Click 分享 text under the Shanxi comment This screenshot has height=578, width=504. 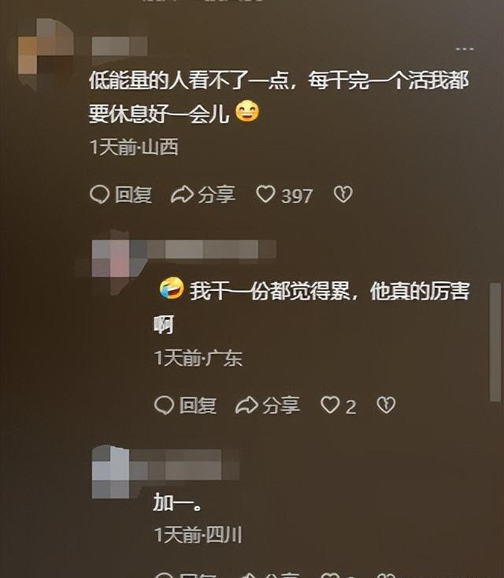[217, 195]
